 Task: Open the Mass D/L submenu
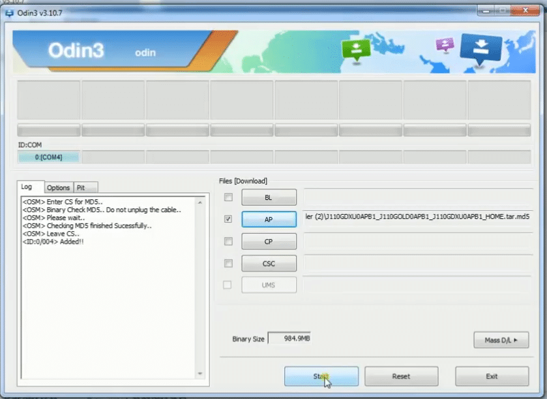click(x=501, y=340)
